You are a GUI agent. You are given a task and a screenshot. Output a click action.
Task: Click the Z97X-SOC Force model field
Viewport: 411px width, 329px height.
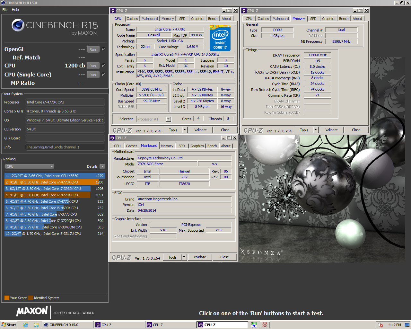click(167, 164)
